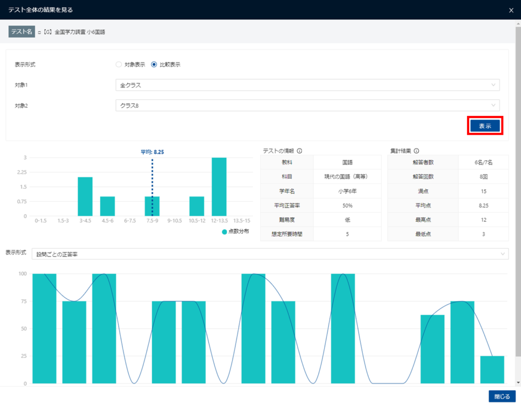Click the scrollbar down arrow
521x405 pixels.
click(x=518, y=383)
